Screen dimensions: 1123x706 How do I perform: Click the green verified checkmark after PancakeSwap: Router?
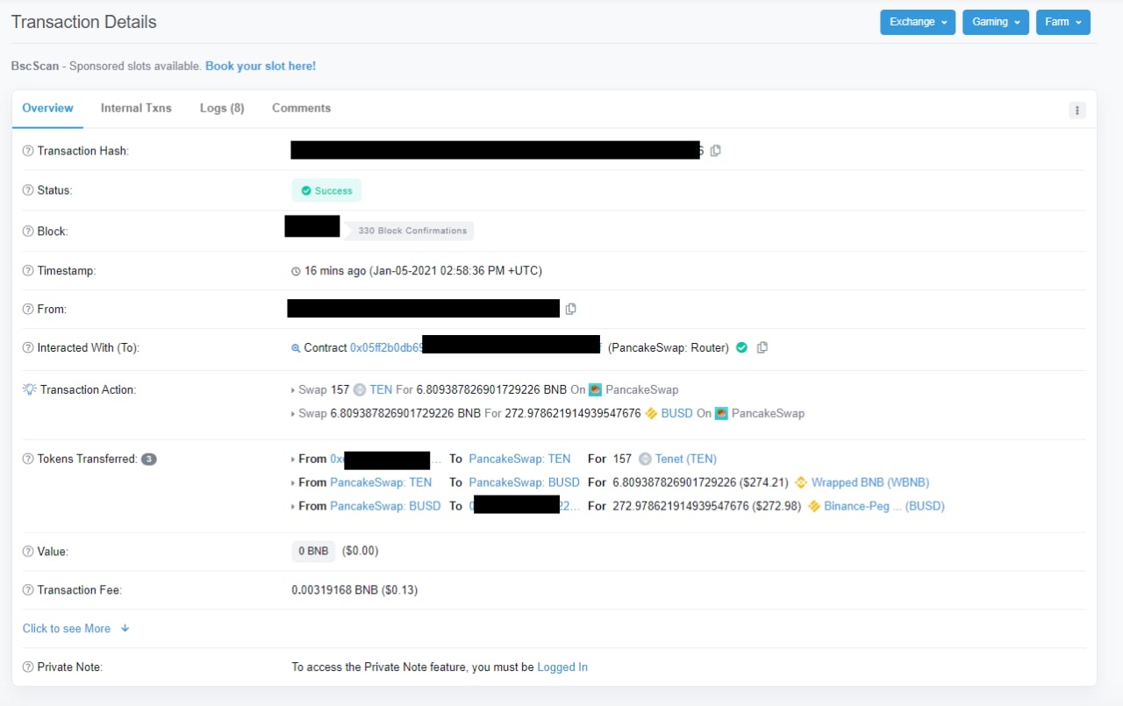(741, 347)
